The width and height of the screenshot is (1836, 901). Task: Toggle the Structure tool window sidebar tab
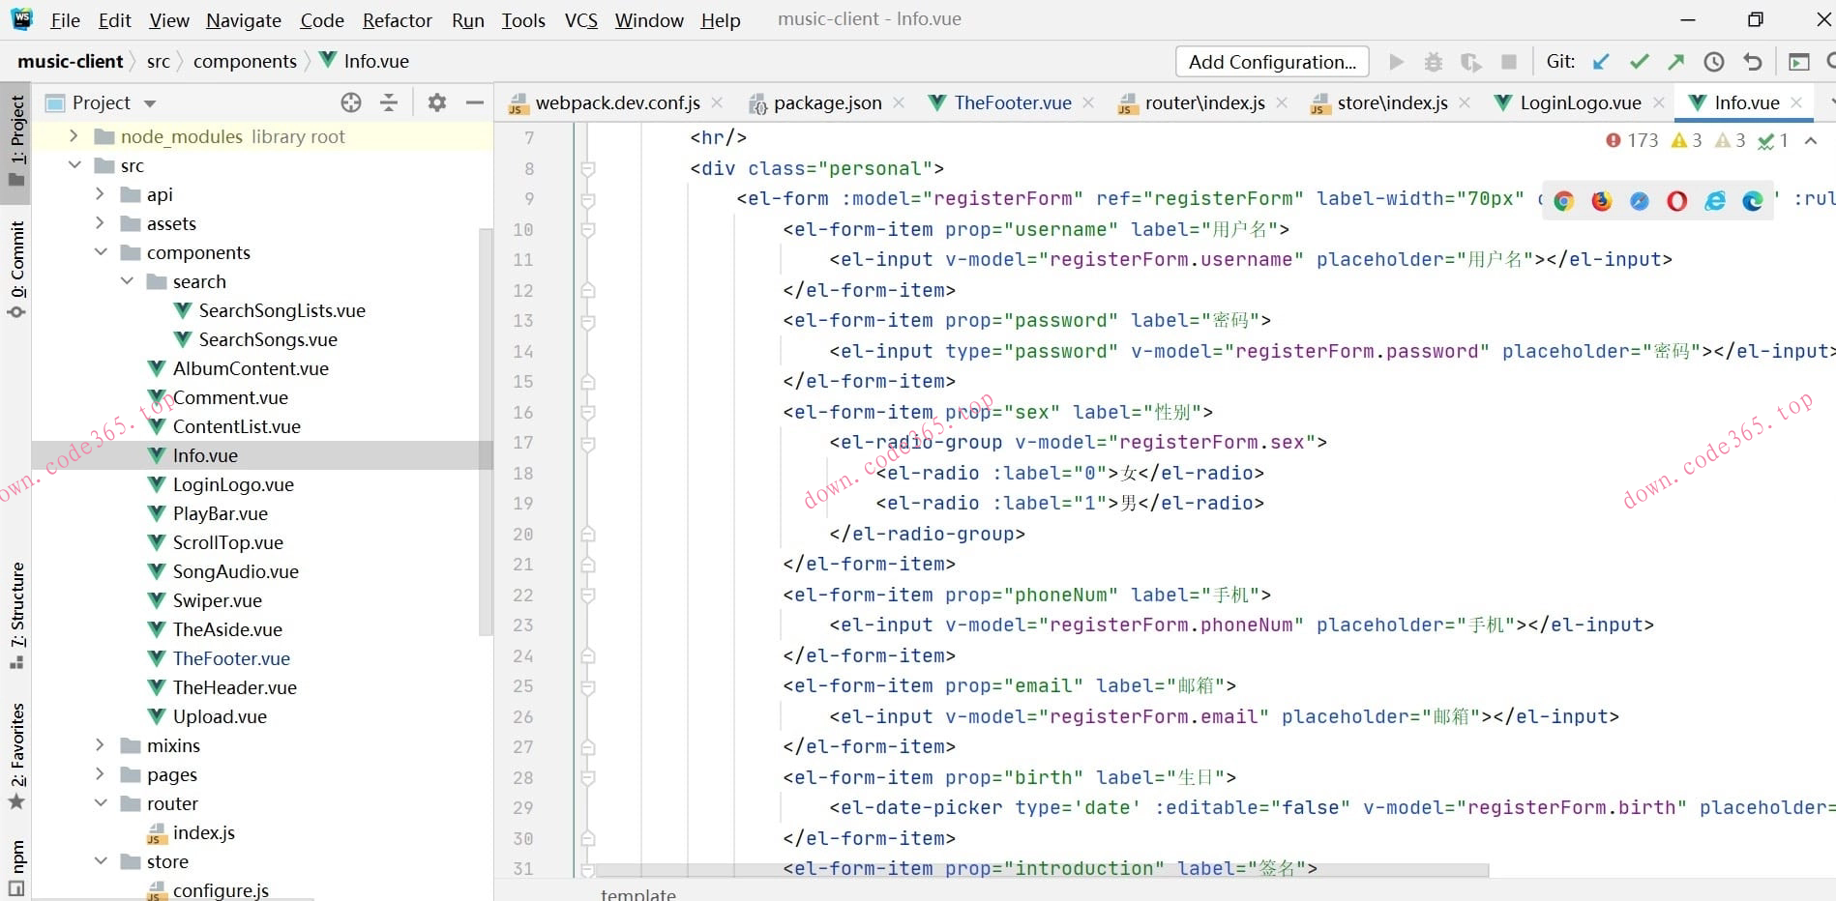coord(16,614)
